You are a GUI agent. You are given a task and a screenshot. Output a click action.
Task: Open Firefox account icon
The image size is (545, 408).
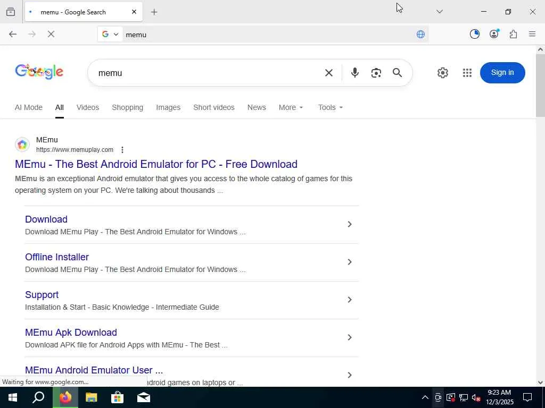494,33
